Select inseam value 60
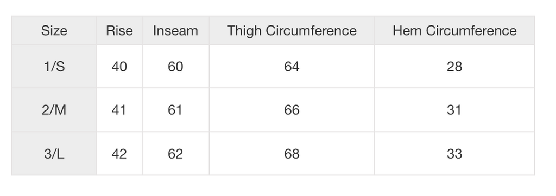 tap(175, 67)
